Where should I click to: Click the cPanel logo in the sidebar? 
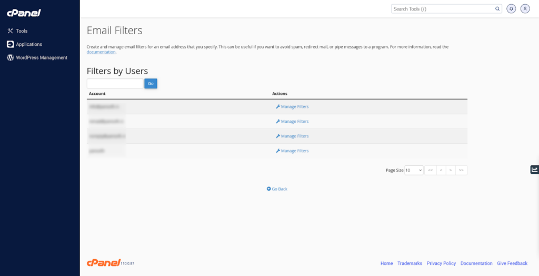pyautogui.click(x=24, y=13)
